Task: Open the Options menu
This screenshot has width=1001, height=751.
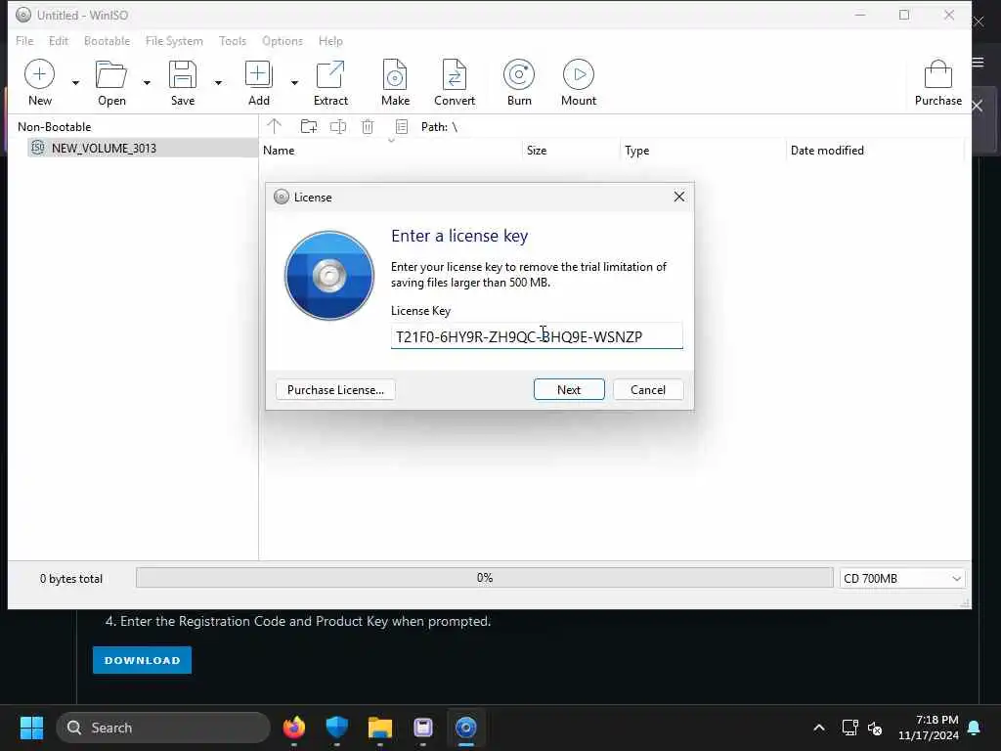Action: coord(283,41)
